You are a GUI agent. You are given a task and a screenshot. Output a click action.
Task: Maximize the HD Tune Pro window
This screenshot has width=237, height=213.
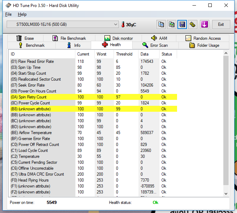210,6
